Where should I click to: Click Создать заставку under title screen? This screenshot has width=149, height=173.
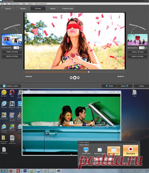(12, 52)
